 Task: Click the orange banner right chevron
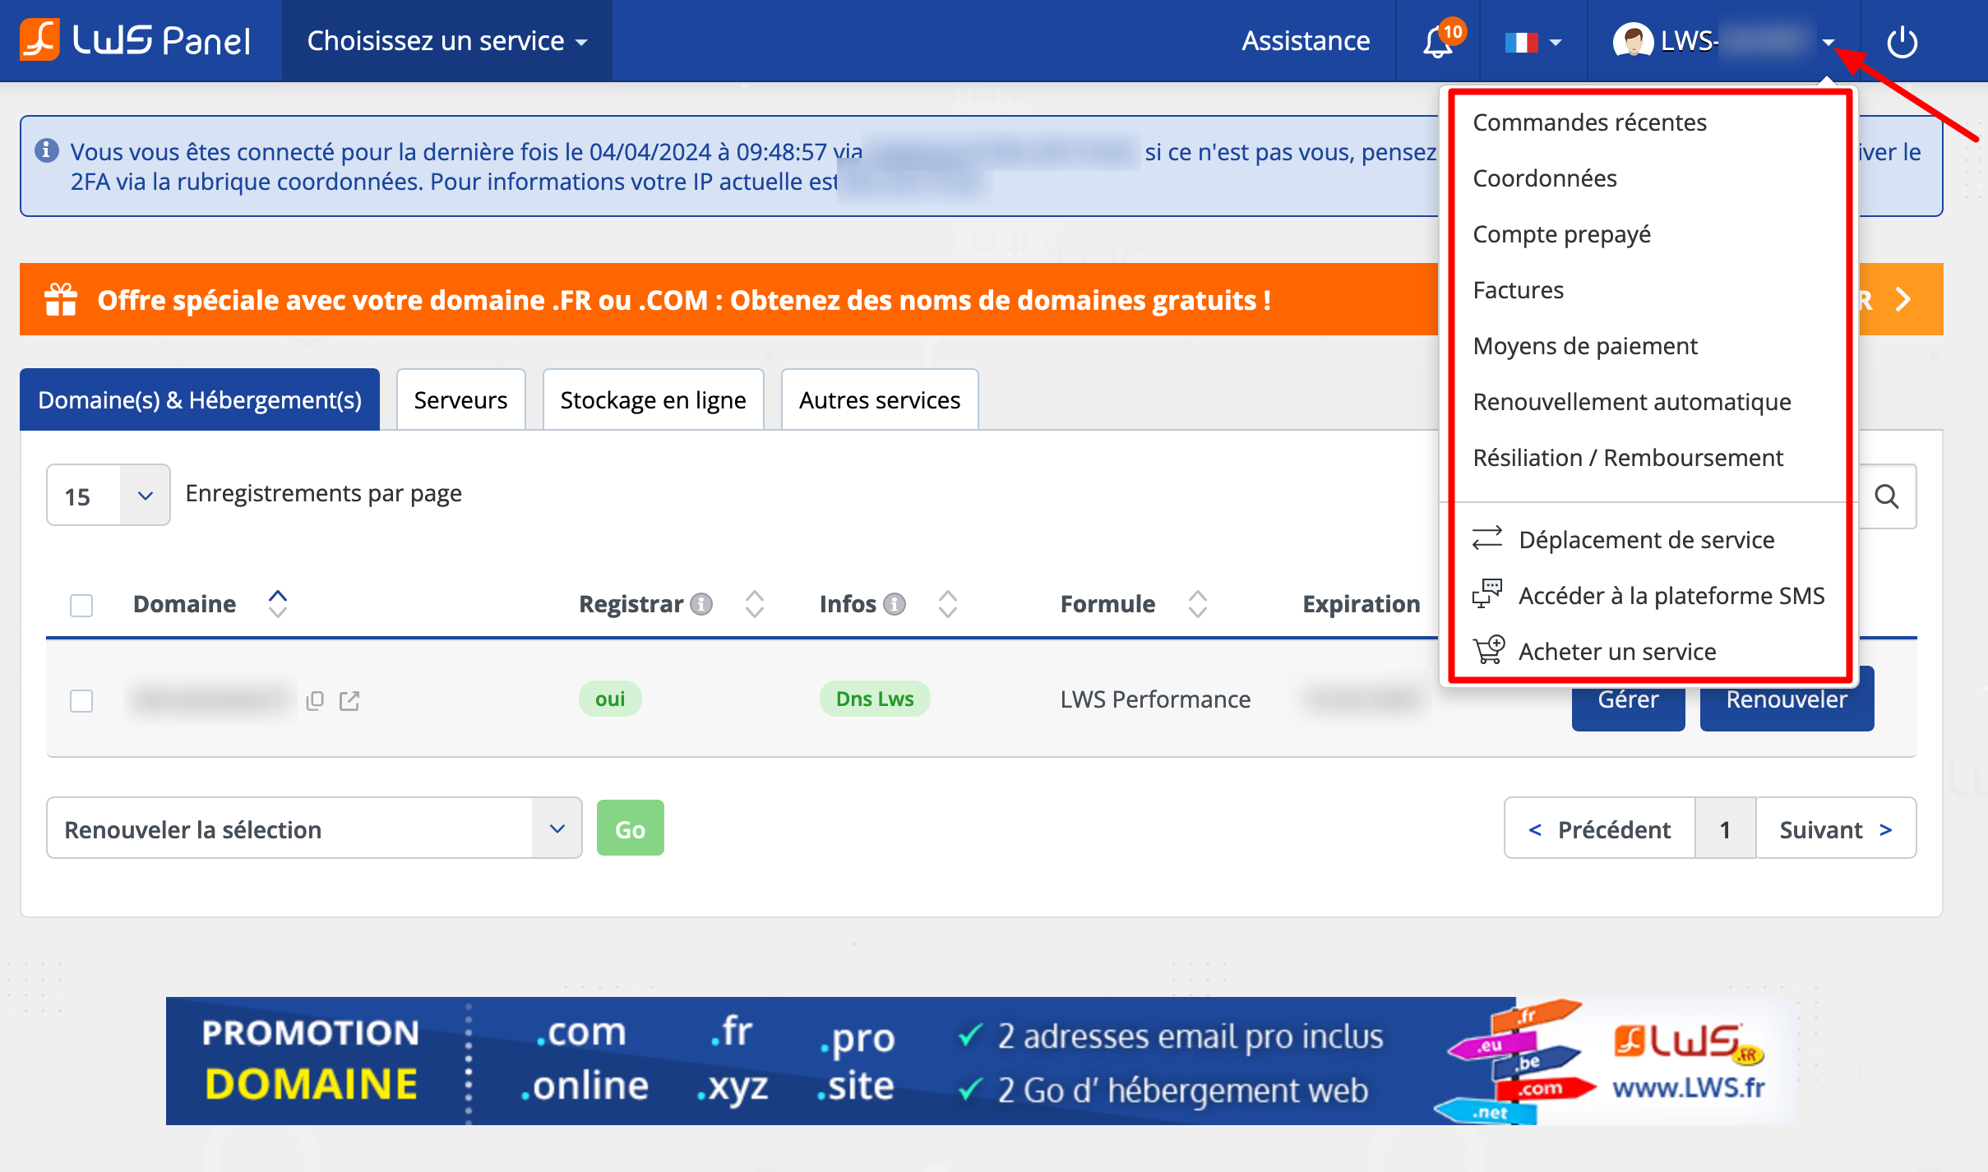click(1902, 299)
